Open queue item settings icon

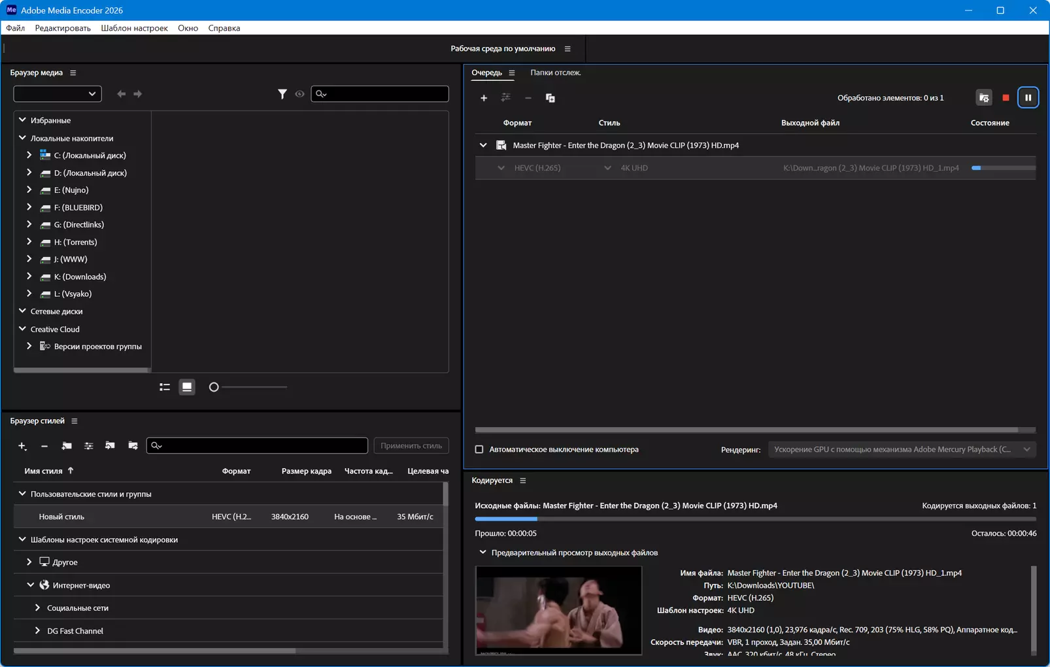pyautogui.click(x=506, y=98)
